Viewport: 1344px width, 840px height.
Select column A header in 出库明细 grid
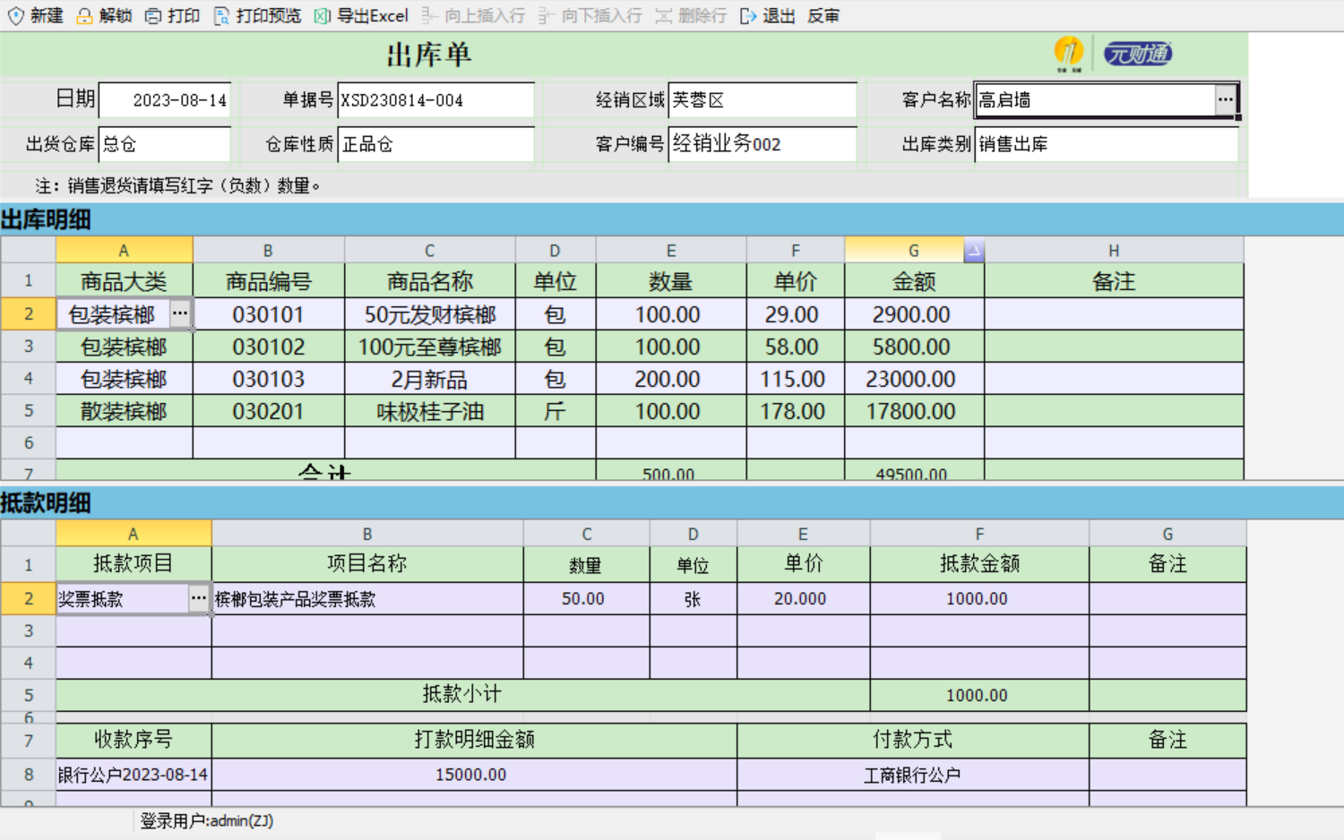124,251
